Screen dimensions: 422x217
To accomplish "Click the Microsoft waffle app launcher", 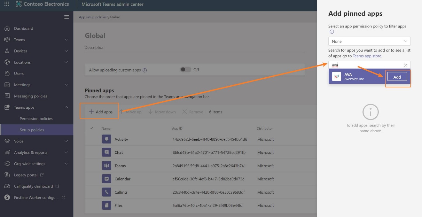I will pos(6,4).
